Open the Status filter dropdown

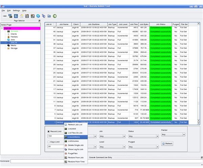[x=143, y=136]
